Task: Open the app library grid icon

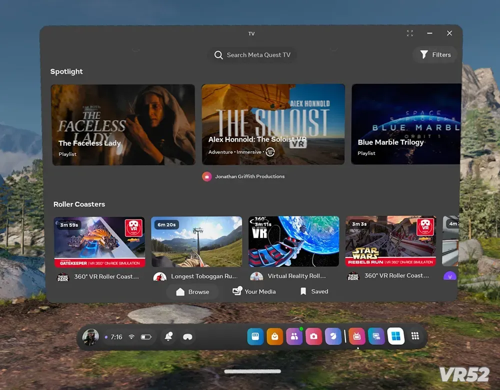Action: click(415, 336)
